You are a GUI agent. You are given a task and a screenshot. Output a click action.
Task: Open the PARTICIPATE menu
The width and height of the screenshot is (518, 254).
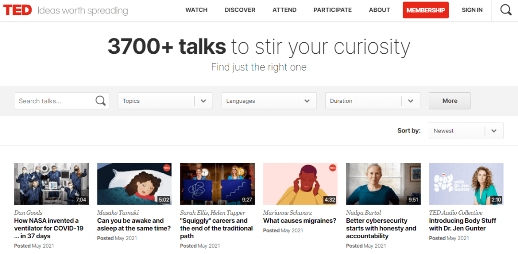[x=333, y=10]
